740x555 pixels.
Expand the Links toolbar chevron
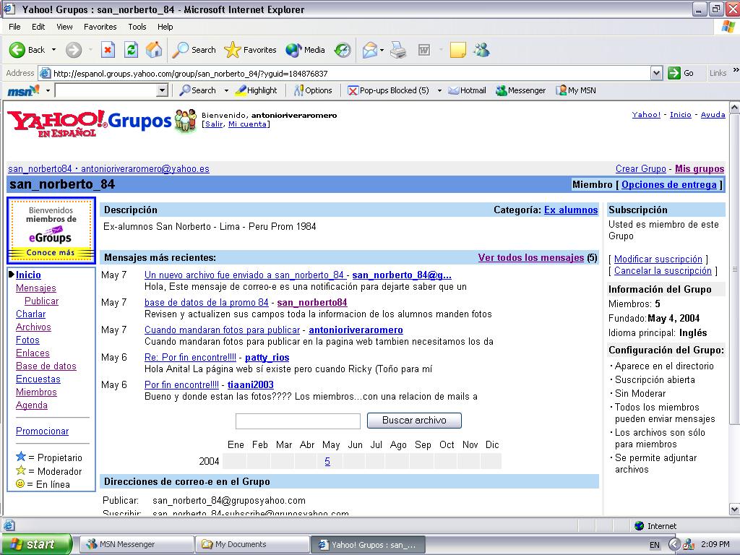pyautogui.click(x=735, y=70)
